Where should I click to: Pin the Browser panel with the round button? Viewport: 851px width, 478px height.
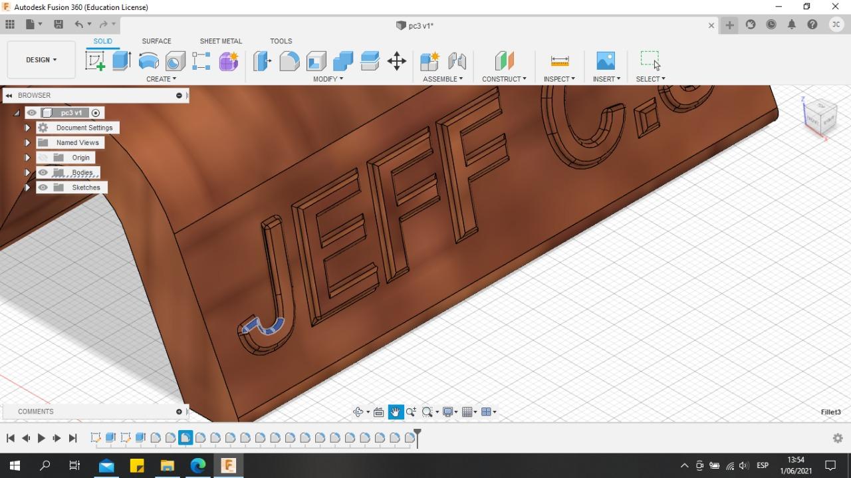179,96
